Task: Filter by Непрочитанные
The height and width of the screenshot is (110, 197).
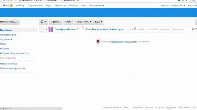Action: click(x=9, y=64)
